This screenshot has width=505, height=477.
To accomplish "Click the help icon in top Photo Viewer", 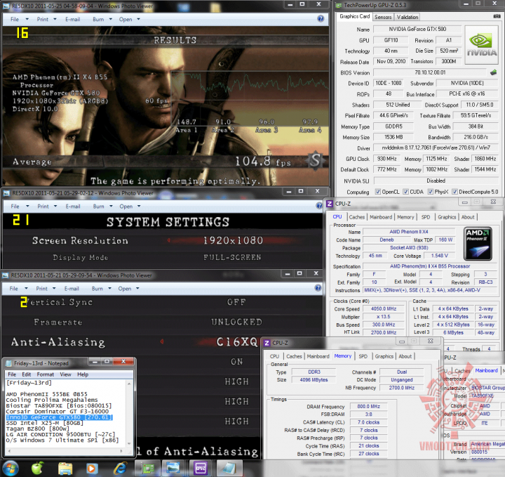I will pos(321,19).
